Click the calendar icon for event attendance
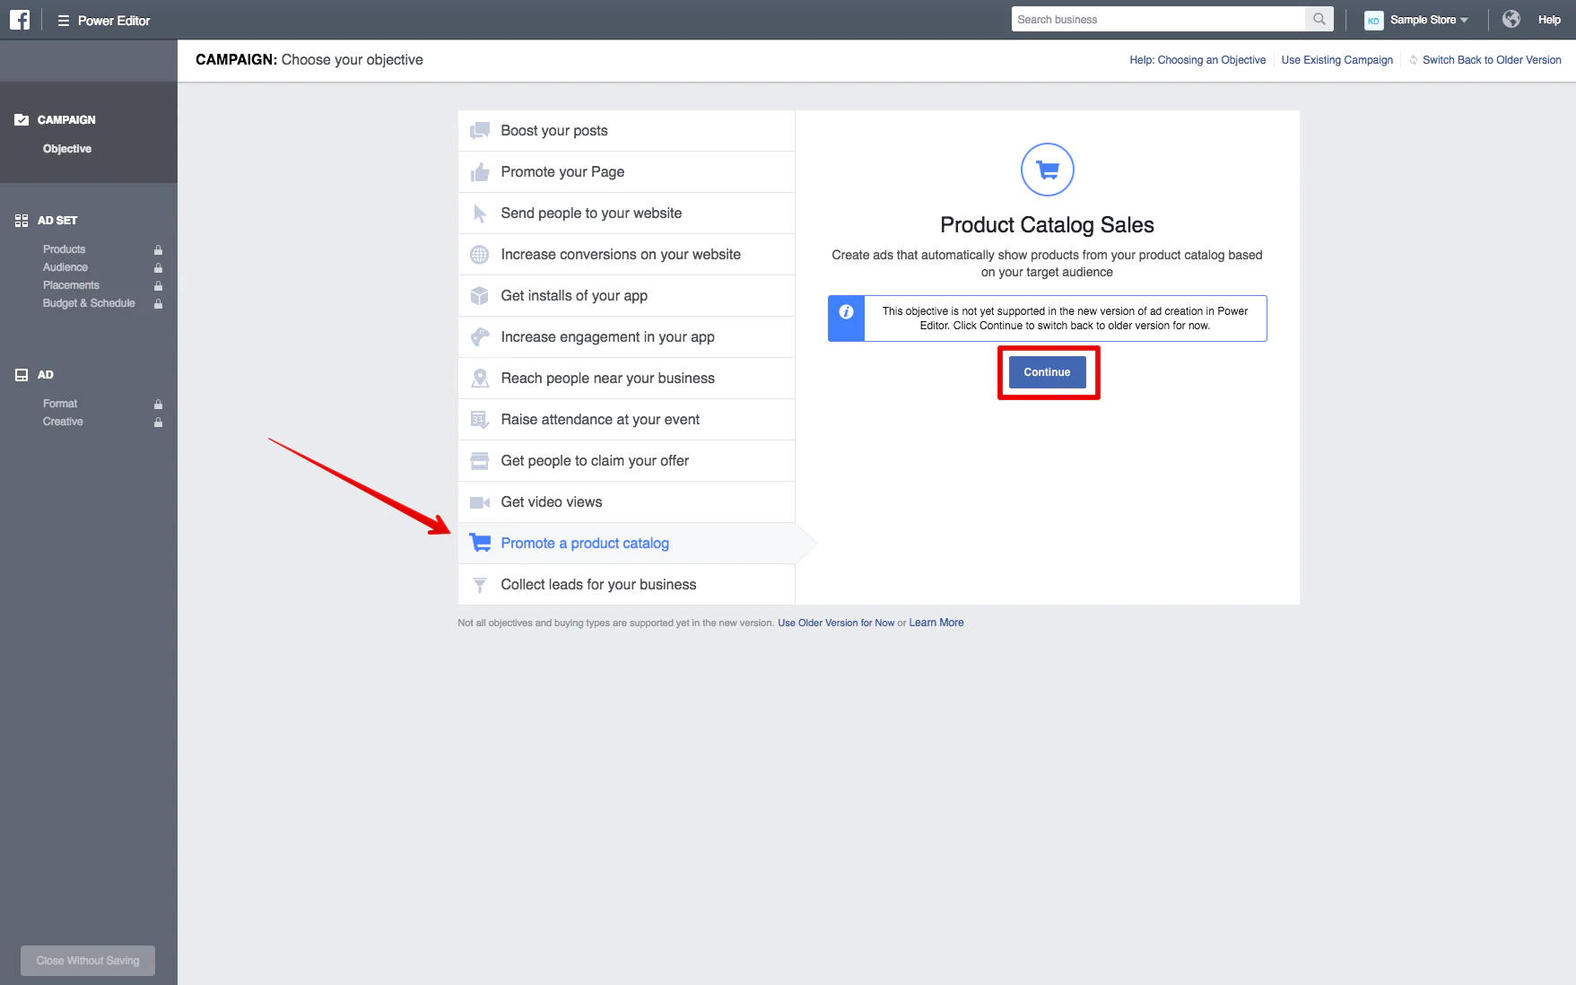 (480, 420)
